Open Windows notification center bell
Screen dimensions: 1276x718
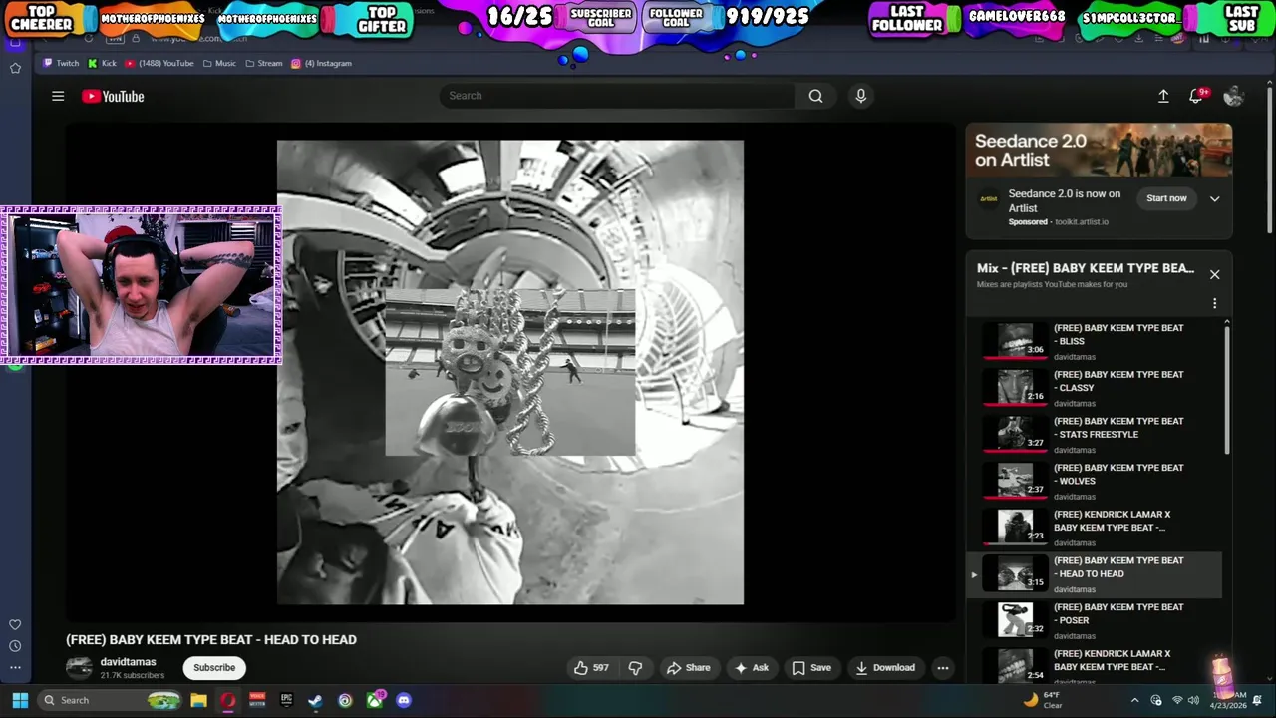tap(1258, 700)
